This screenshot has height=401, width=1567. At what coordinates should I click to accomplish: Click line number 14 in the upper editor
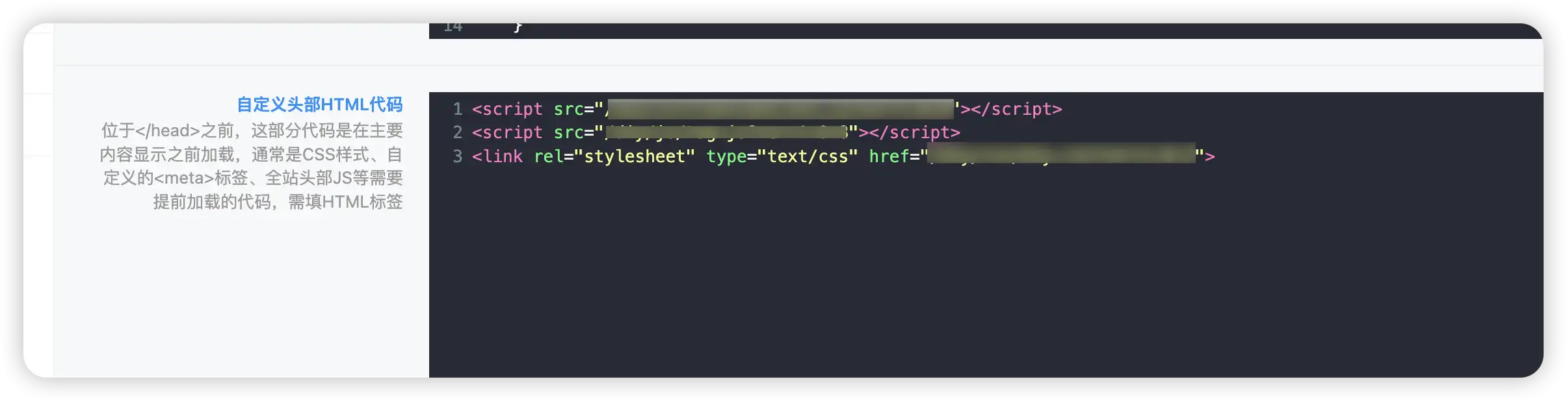(x=453, y=28)
